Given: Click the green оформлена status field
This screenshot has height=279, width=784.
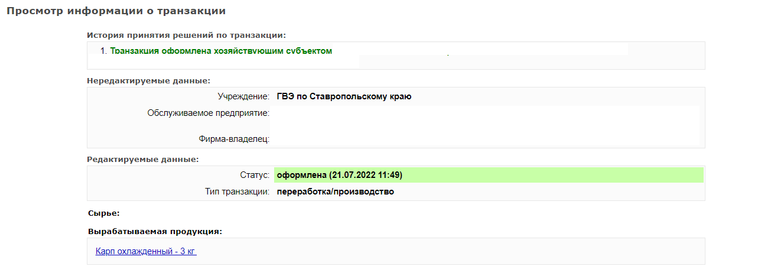Looking at the screenshot, I should click(x=489, y=175).
